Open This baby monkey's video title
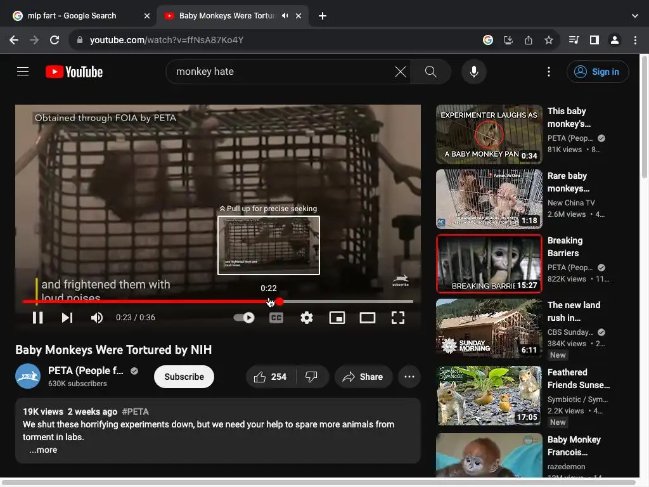 point(569,117)
